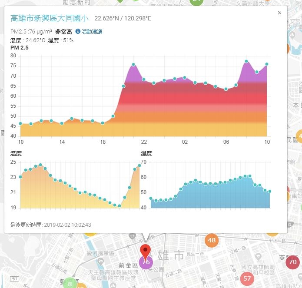Screen dimensions: 302x288
Task: Click the 非常高 severity label
Action: (x=63, y=32)
